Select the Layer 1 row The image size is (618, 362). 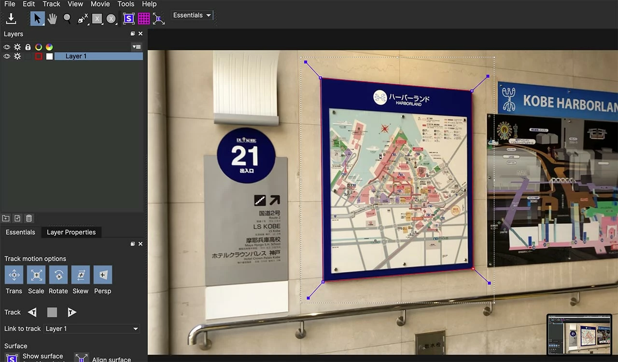[98, 56]
